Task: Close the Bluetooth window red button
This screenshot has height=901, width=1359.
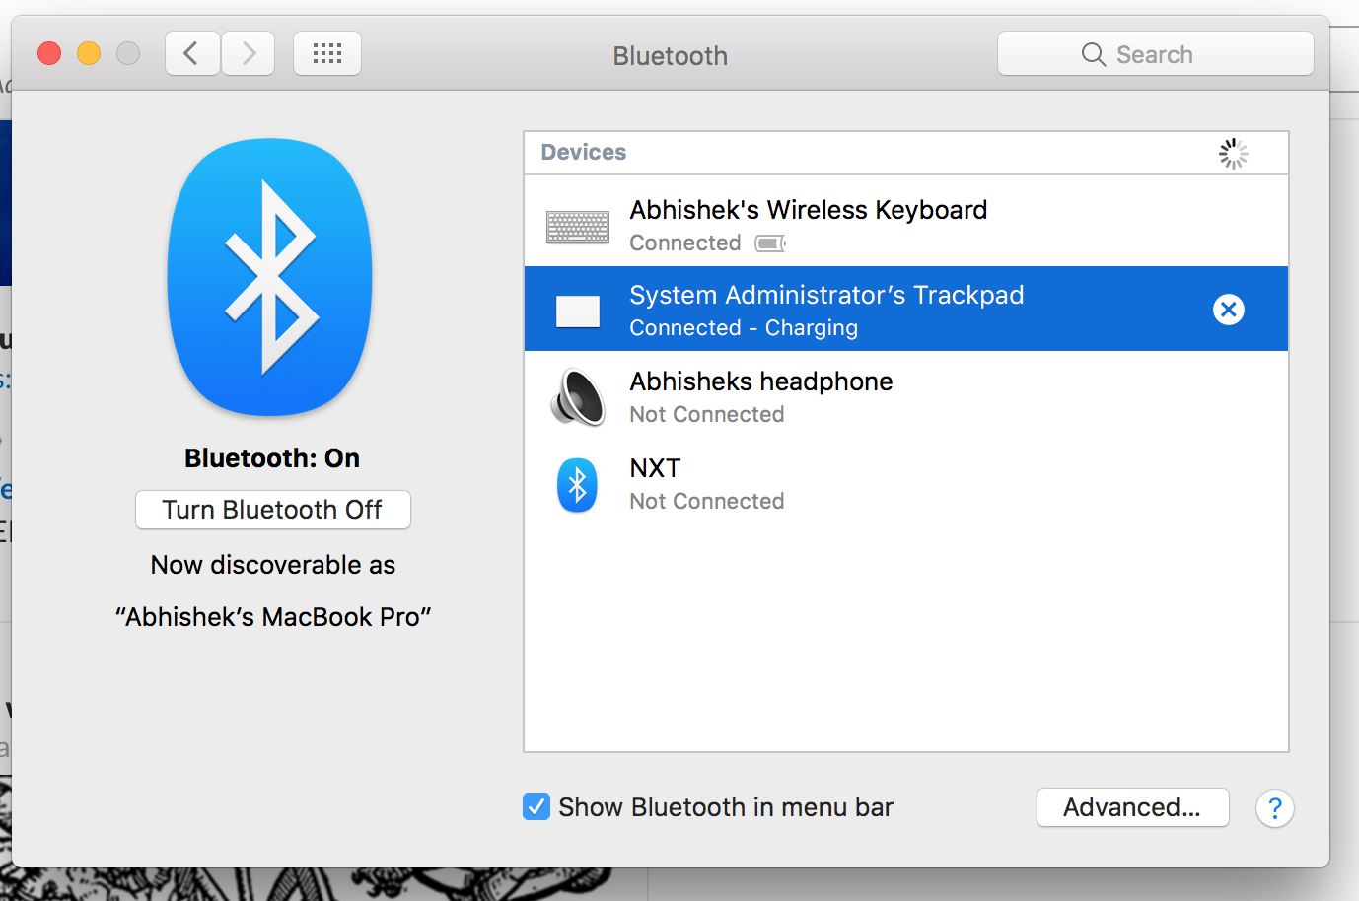Action: pos(49,53)
